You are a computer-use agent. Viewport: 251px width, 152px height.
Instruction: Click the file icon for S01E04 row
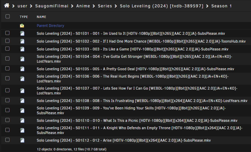coord(22,59)
